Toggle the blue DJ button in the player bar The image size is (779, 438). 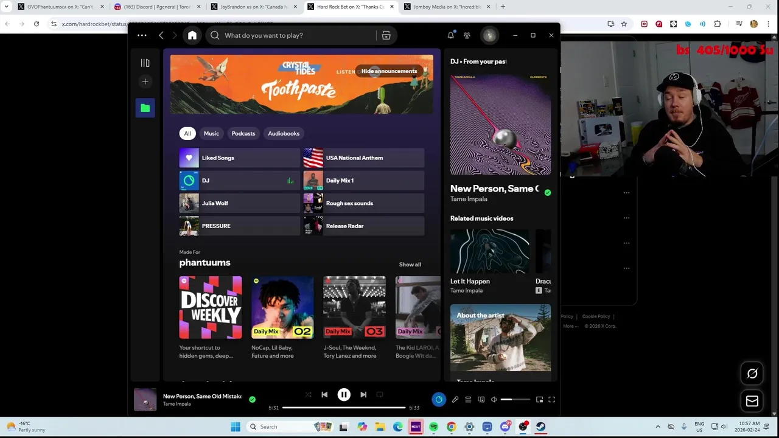tap(439, 400)
